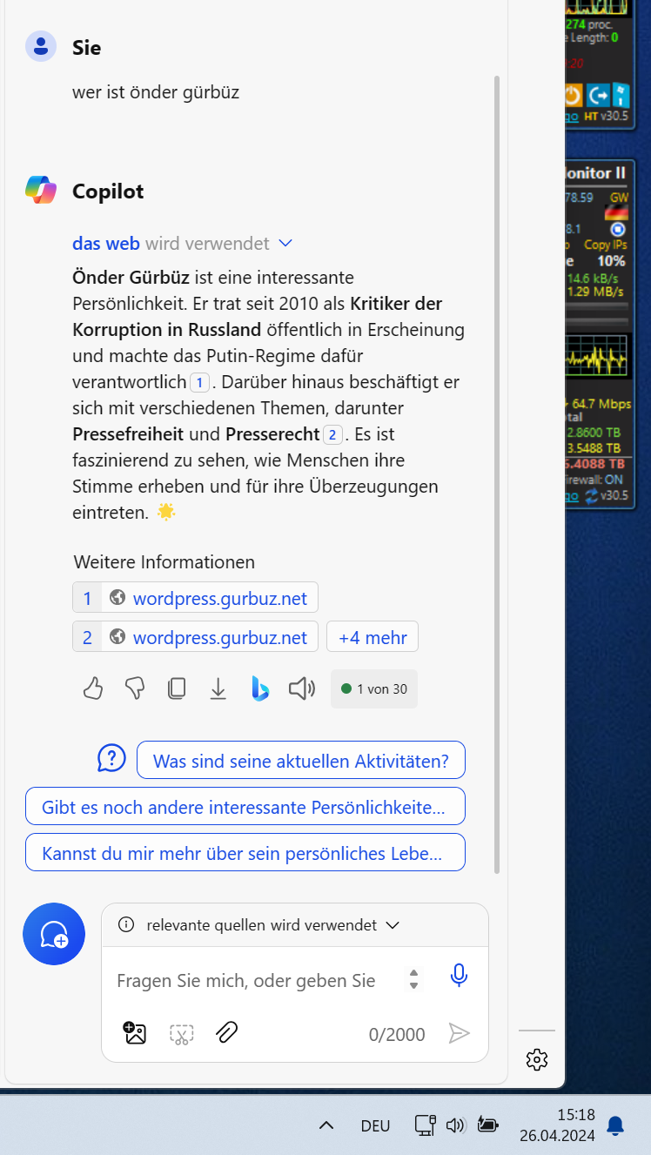
Task: Select 'Gibt es noch andere interessante' suggestion
Action: tap(245, 806)
